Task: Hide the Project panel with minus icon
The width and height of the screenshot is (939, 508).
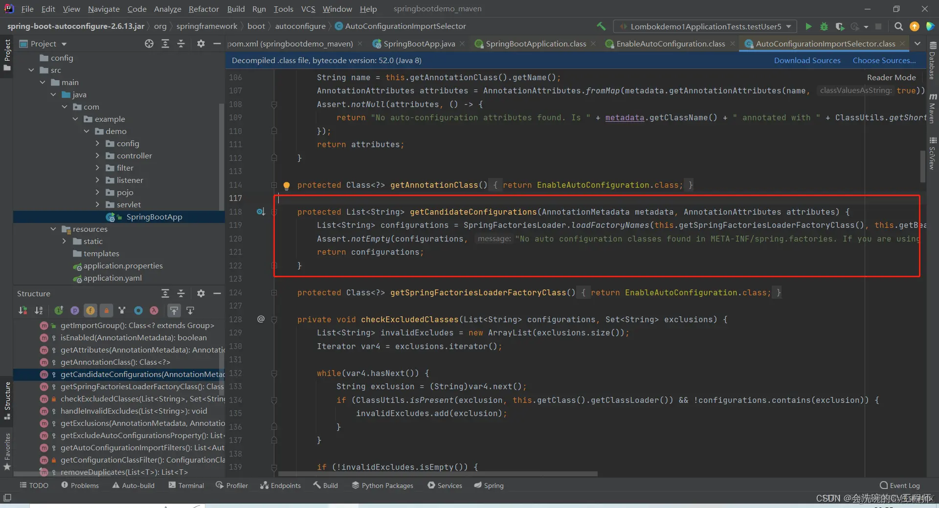Action: click(217, 44)
